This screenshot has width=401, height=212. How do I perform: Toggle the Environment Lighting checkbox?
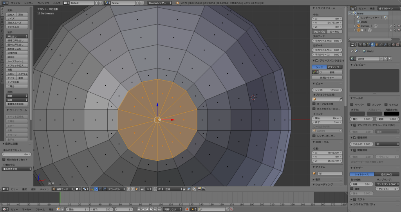point(355,137)
